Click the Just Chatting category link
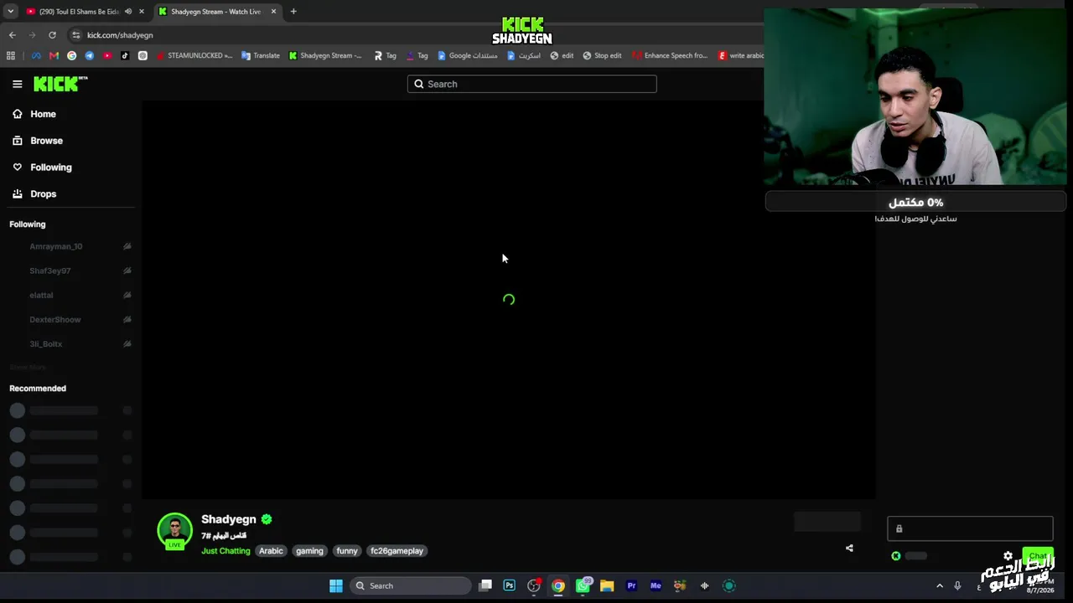This screenshot has width=1073, height=603. point(225,551)
